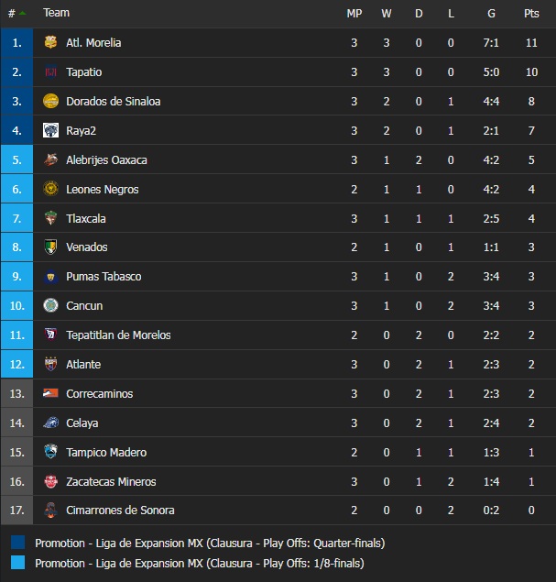Click the Cimarrones de Sonora logo
This screenshot has width=556, height=582.
click(x=50, y=511)
